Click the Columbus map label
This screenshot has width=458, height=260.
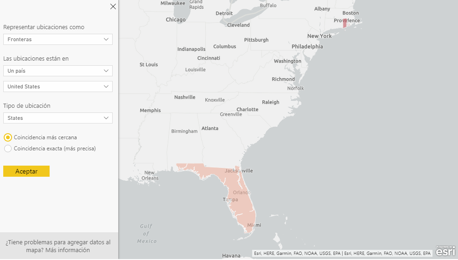pyautogui.click(x=225, y=46)
